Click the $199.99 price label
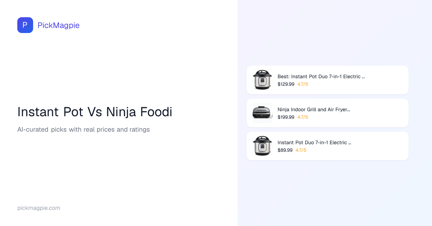 point(286,117)
